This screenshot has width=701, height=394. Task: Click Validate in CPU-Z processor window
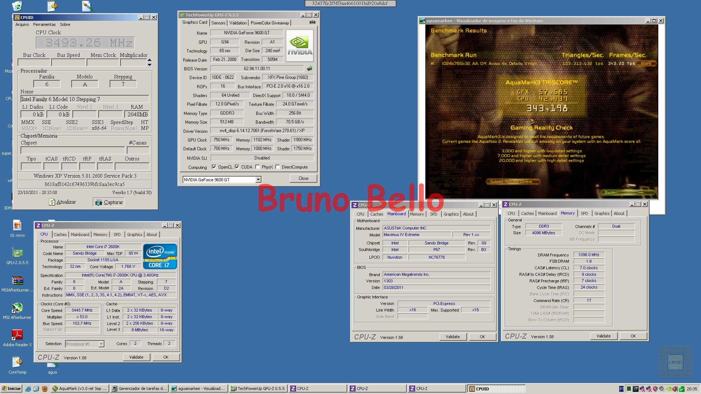pyautogui.click(x=136, y=357)
